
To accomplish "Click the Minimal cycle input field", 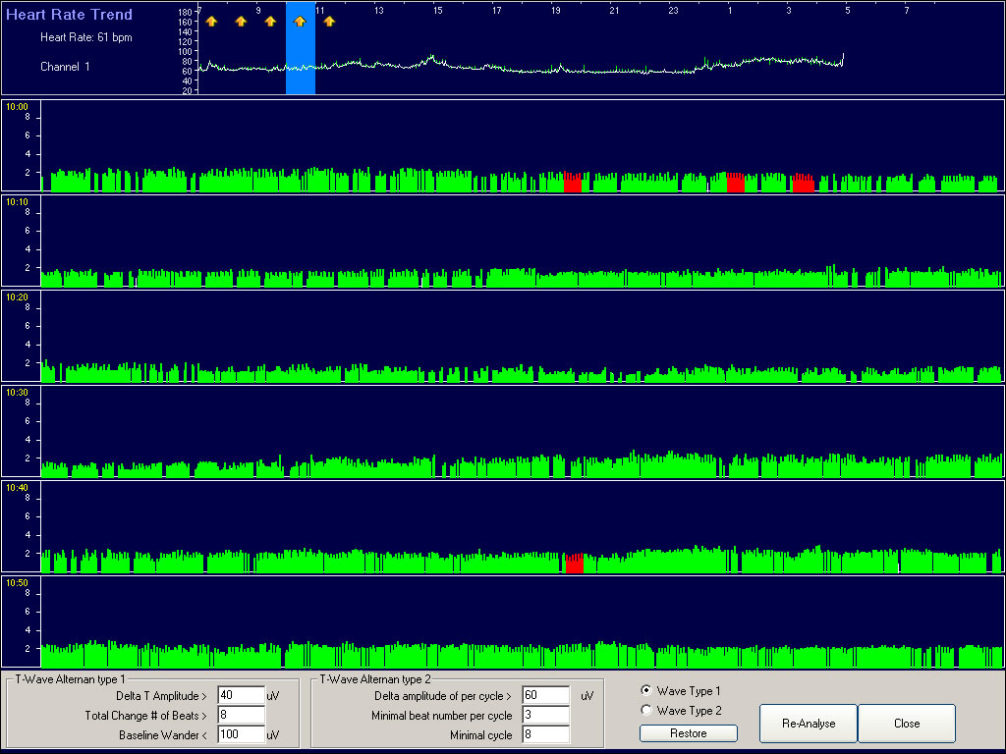I will click(x=545, y=734).
